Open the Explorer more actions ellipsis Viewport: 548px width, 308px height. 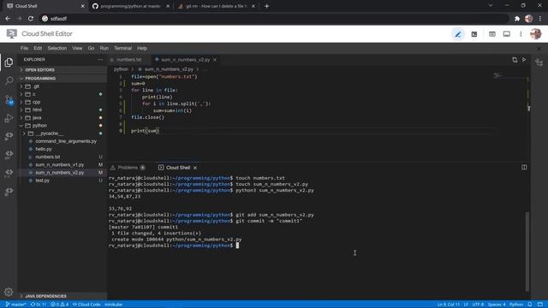pos(100,60)
